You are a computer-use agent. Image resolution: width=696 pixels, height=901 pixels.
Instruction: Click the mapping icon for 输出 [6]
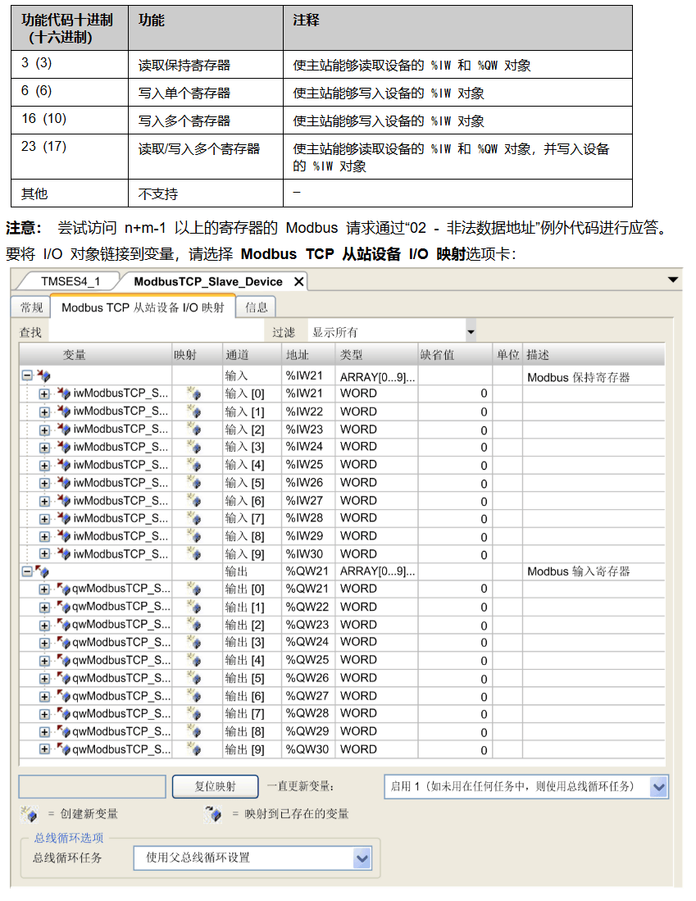194,696
